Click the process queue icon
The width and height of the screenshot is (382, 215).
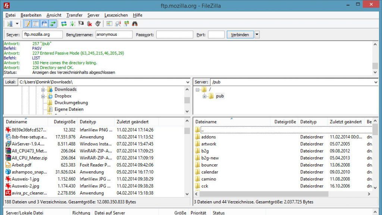72,24
